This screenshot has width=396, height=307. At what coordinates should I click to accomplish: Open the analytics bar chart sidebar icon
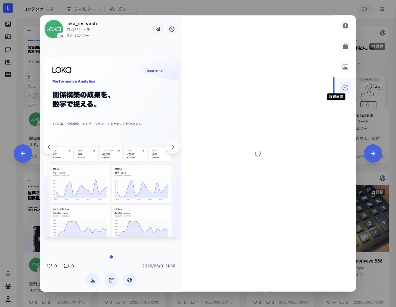point(8,62)
